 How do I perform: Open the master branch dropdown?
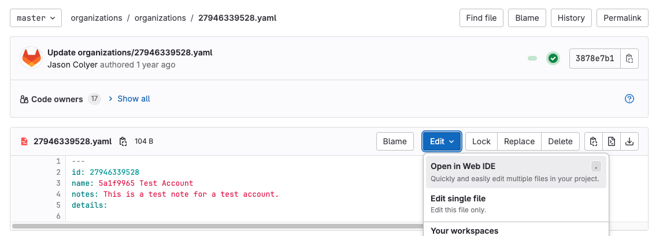coord(36,18)
